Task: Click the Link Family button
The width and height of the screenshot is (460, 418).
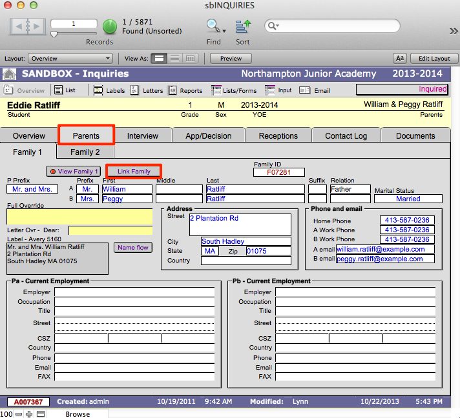Action: tap(134, 171)
